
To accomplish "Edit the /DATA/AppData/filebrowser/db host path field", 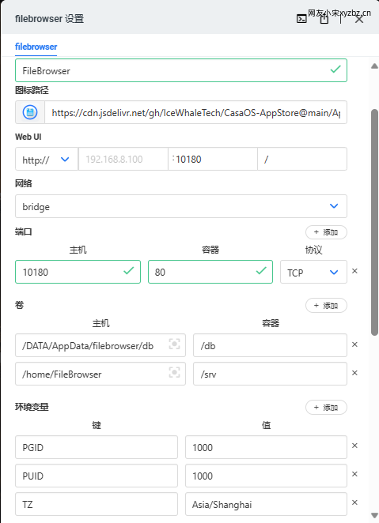I will pos(100,345).
